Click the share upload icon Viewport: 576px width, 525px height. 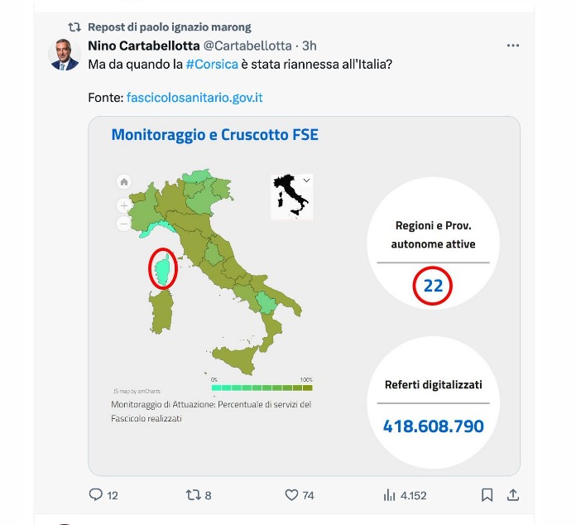(x=513, y=495)
